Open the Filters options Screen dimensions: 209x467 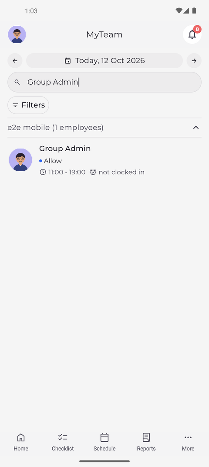point(28,105)
